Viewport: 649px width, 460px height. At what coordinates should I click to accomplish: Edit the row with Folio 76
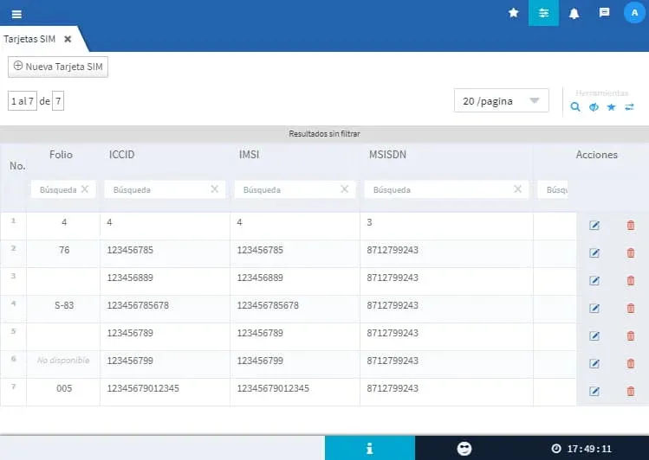point(594,253)
